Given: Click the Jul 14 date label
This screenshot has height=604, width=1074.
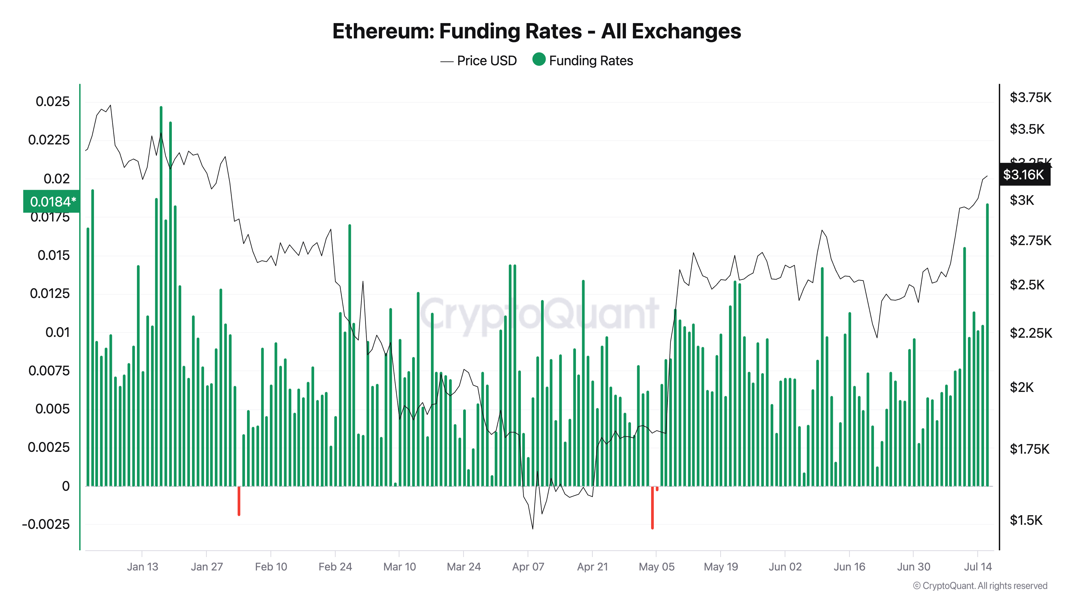Looking at the screenshot, I should (x=978, y=566).
